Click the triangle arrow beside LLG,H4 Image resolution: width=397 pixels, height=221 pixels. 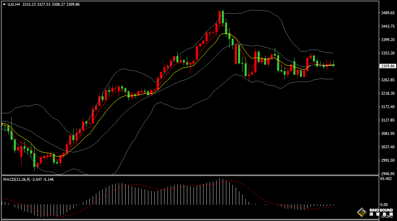tap(4, 4)
